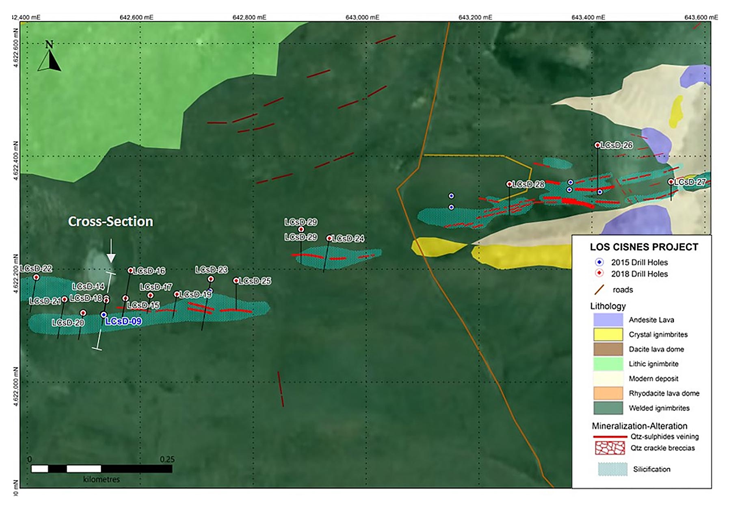
Task: Click the LCsD-18 label text
Action: [86, 298]
